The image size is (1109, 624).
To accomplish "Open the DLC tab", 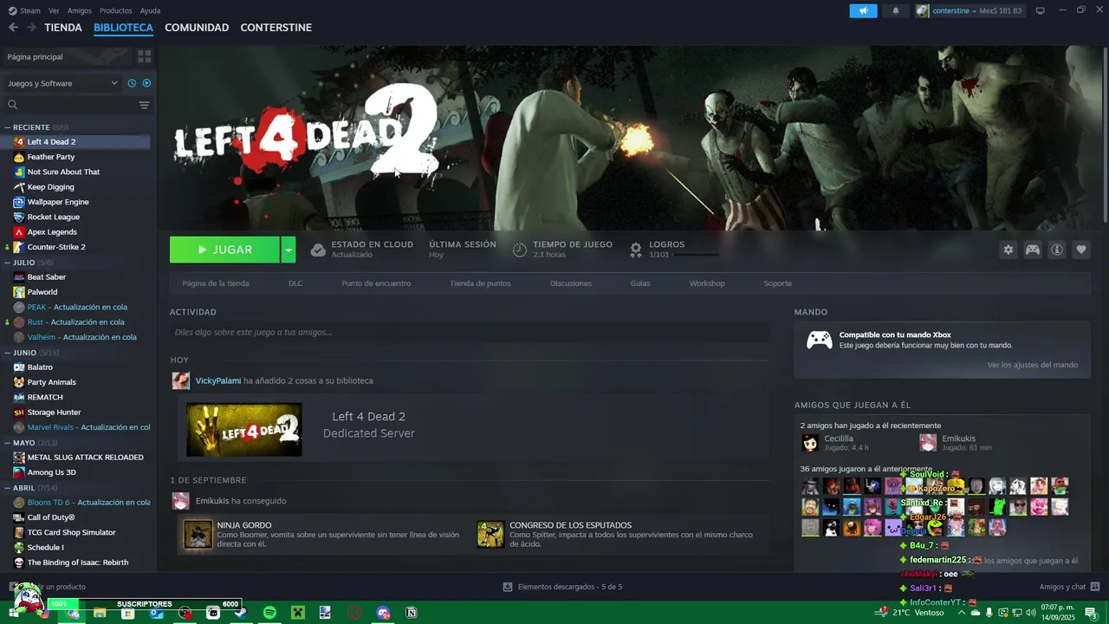I will pyautogui.click(x=295, y=283).
